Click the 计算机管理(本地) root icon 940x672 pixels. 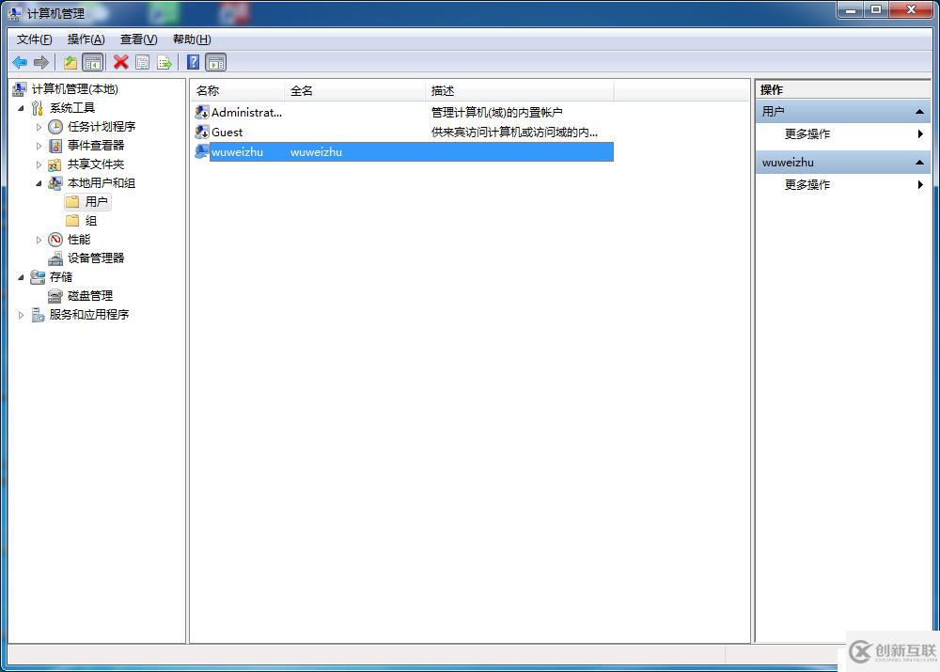19,89
